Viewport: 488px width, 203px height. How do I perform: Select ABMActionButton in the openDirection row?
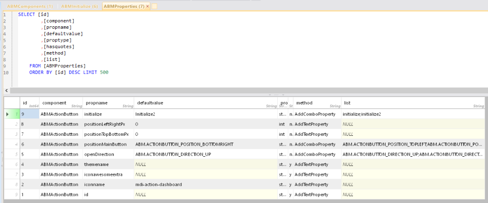point(61,154)
